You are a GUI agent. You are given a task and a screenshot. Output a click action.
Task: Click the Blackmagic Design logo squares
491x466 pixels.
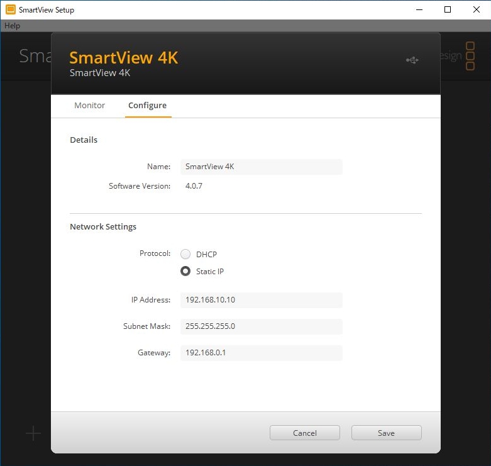470,56
